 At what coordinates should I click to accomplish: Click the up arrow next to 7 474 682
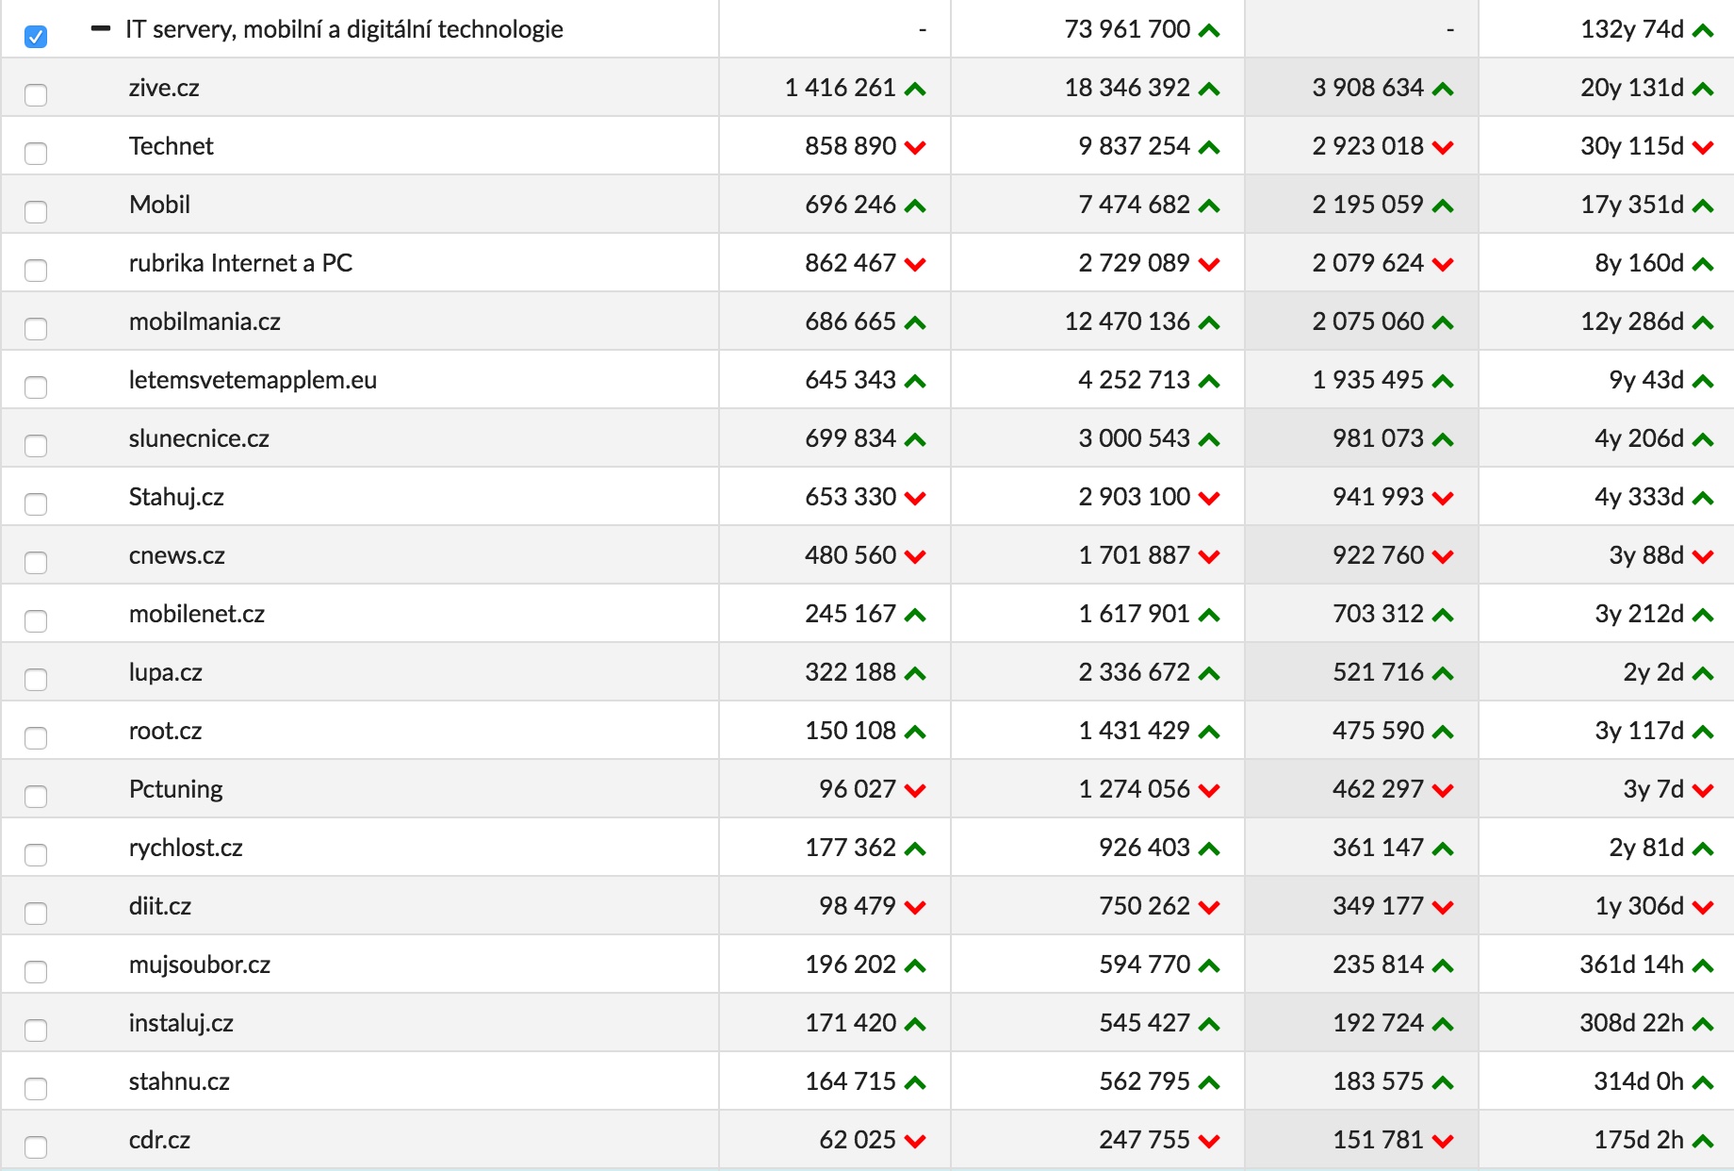(x=1209, y=206)
